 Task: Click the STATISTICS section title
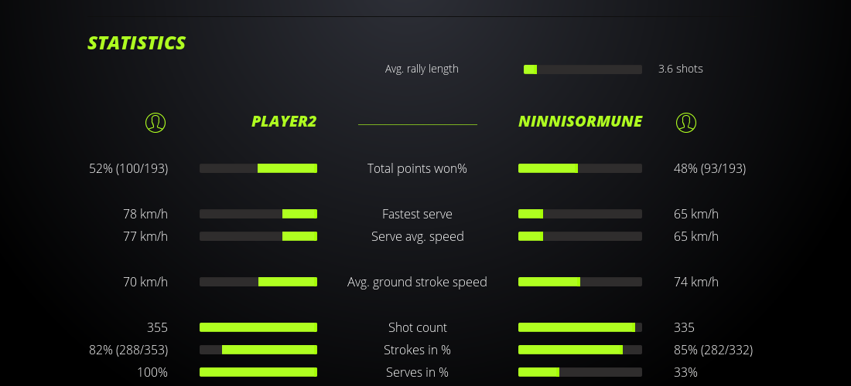[137, 43]
